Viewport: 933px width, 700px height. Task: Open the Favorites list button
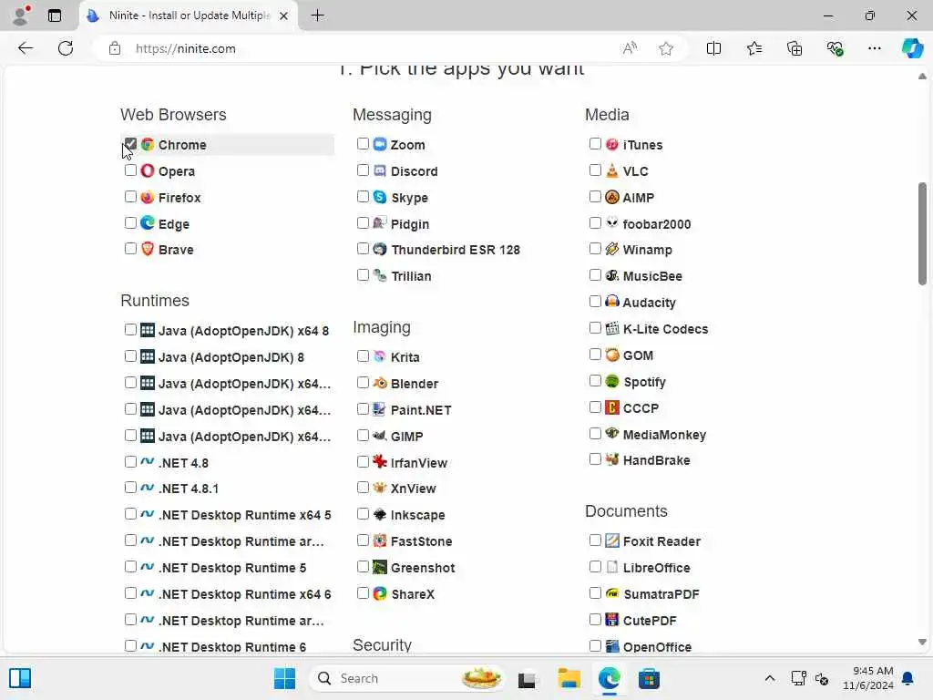pyautogui.click(x=754, y=48)
